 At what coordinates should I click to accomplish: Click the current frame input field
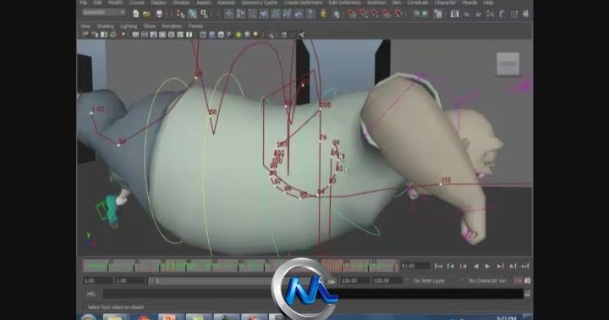tap(414, 267)
